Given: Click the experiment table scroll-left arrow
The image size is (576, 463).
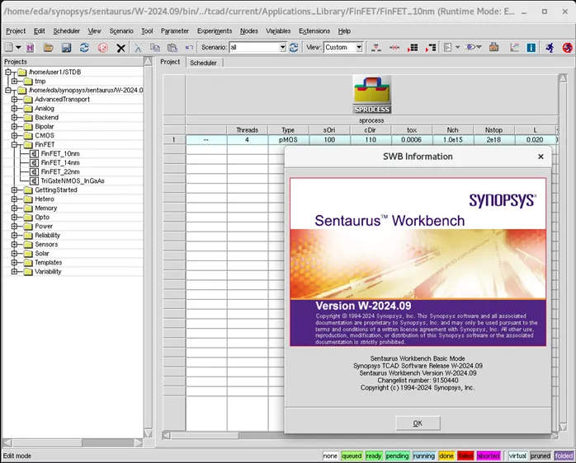Looking at the screenshot, I should (x=167, y=436).
